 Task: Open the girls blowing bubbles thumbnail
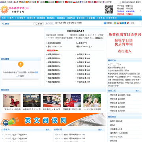(x=92, y=101)
